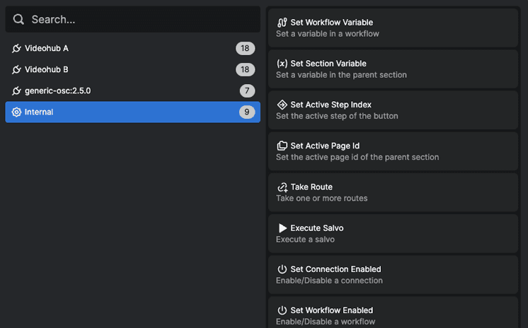
Task: Click the Set Active Page Id pages icon
Action: [x=282, y=146]
